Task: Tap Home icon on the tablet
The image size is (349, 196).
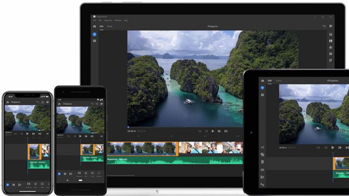Action: click(x=263, y=81)
